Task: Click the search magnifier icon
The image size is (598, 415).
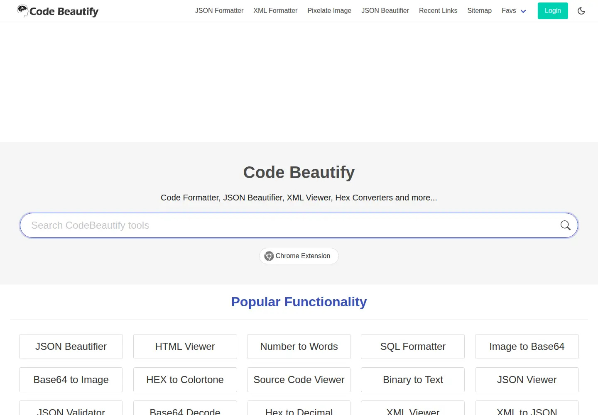Action: tap(565, 225)
